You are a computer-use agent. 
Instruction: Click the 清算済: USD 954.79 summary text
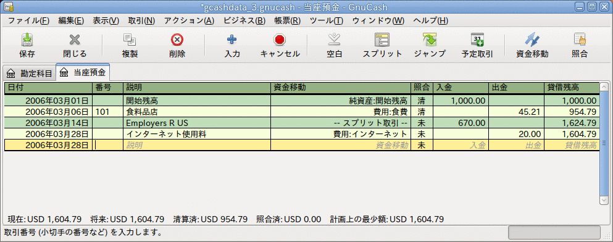(x=211, y=219)
